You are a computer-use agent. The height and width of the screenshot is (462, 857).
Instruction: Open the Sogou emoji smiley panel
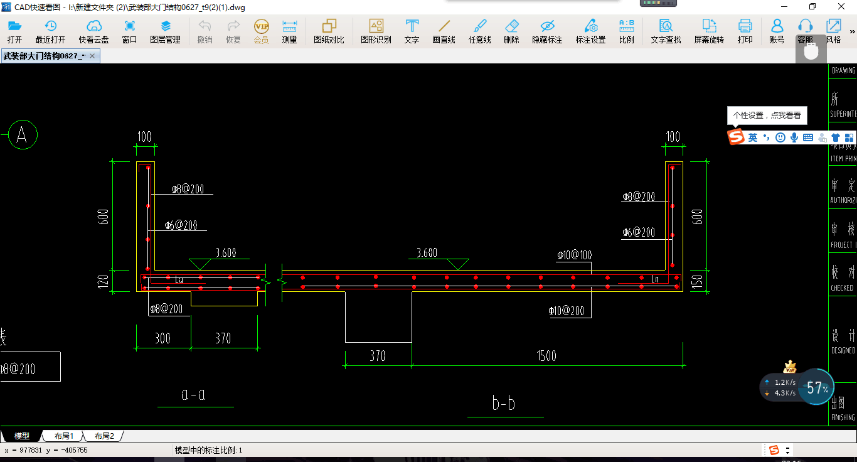click(780, 137)
